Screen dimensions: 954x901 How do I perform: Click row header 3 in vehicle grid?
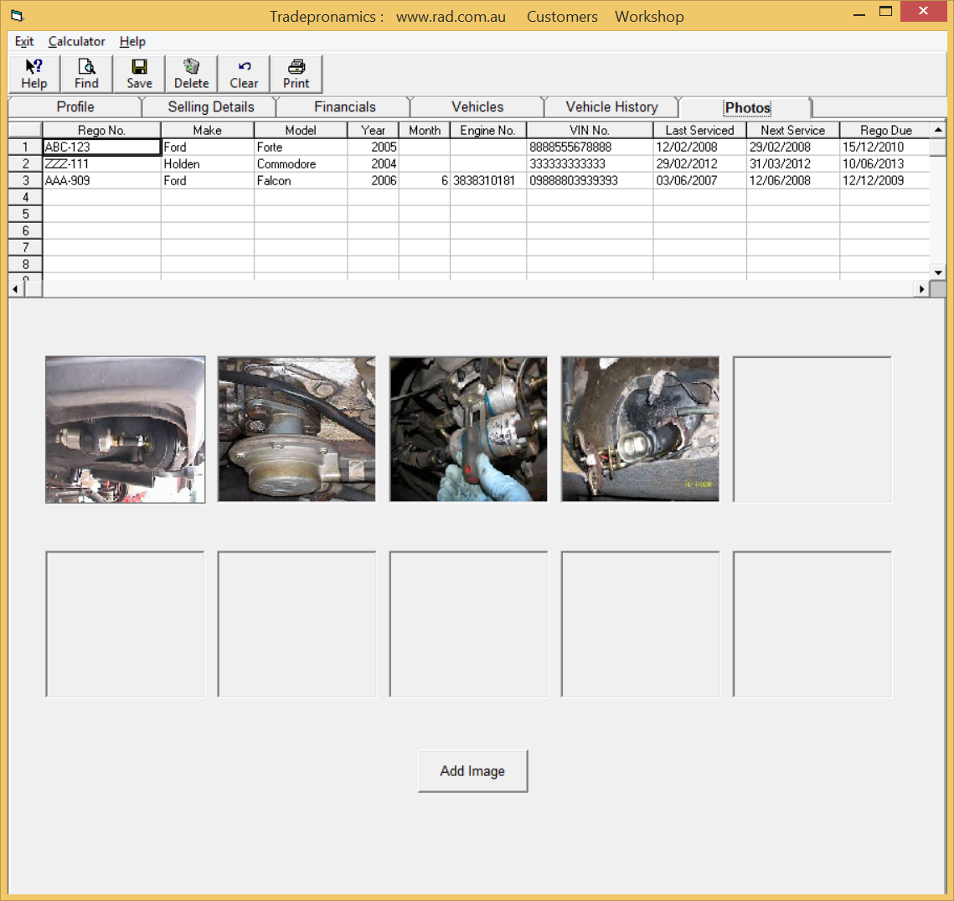point(25,180)
